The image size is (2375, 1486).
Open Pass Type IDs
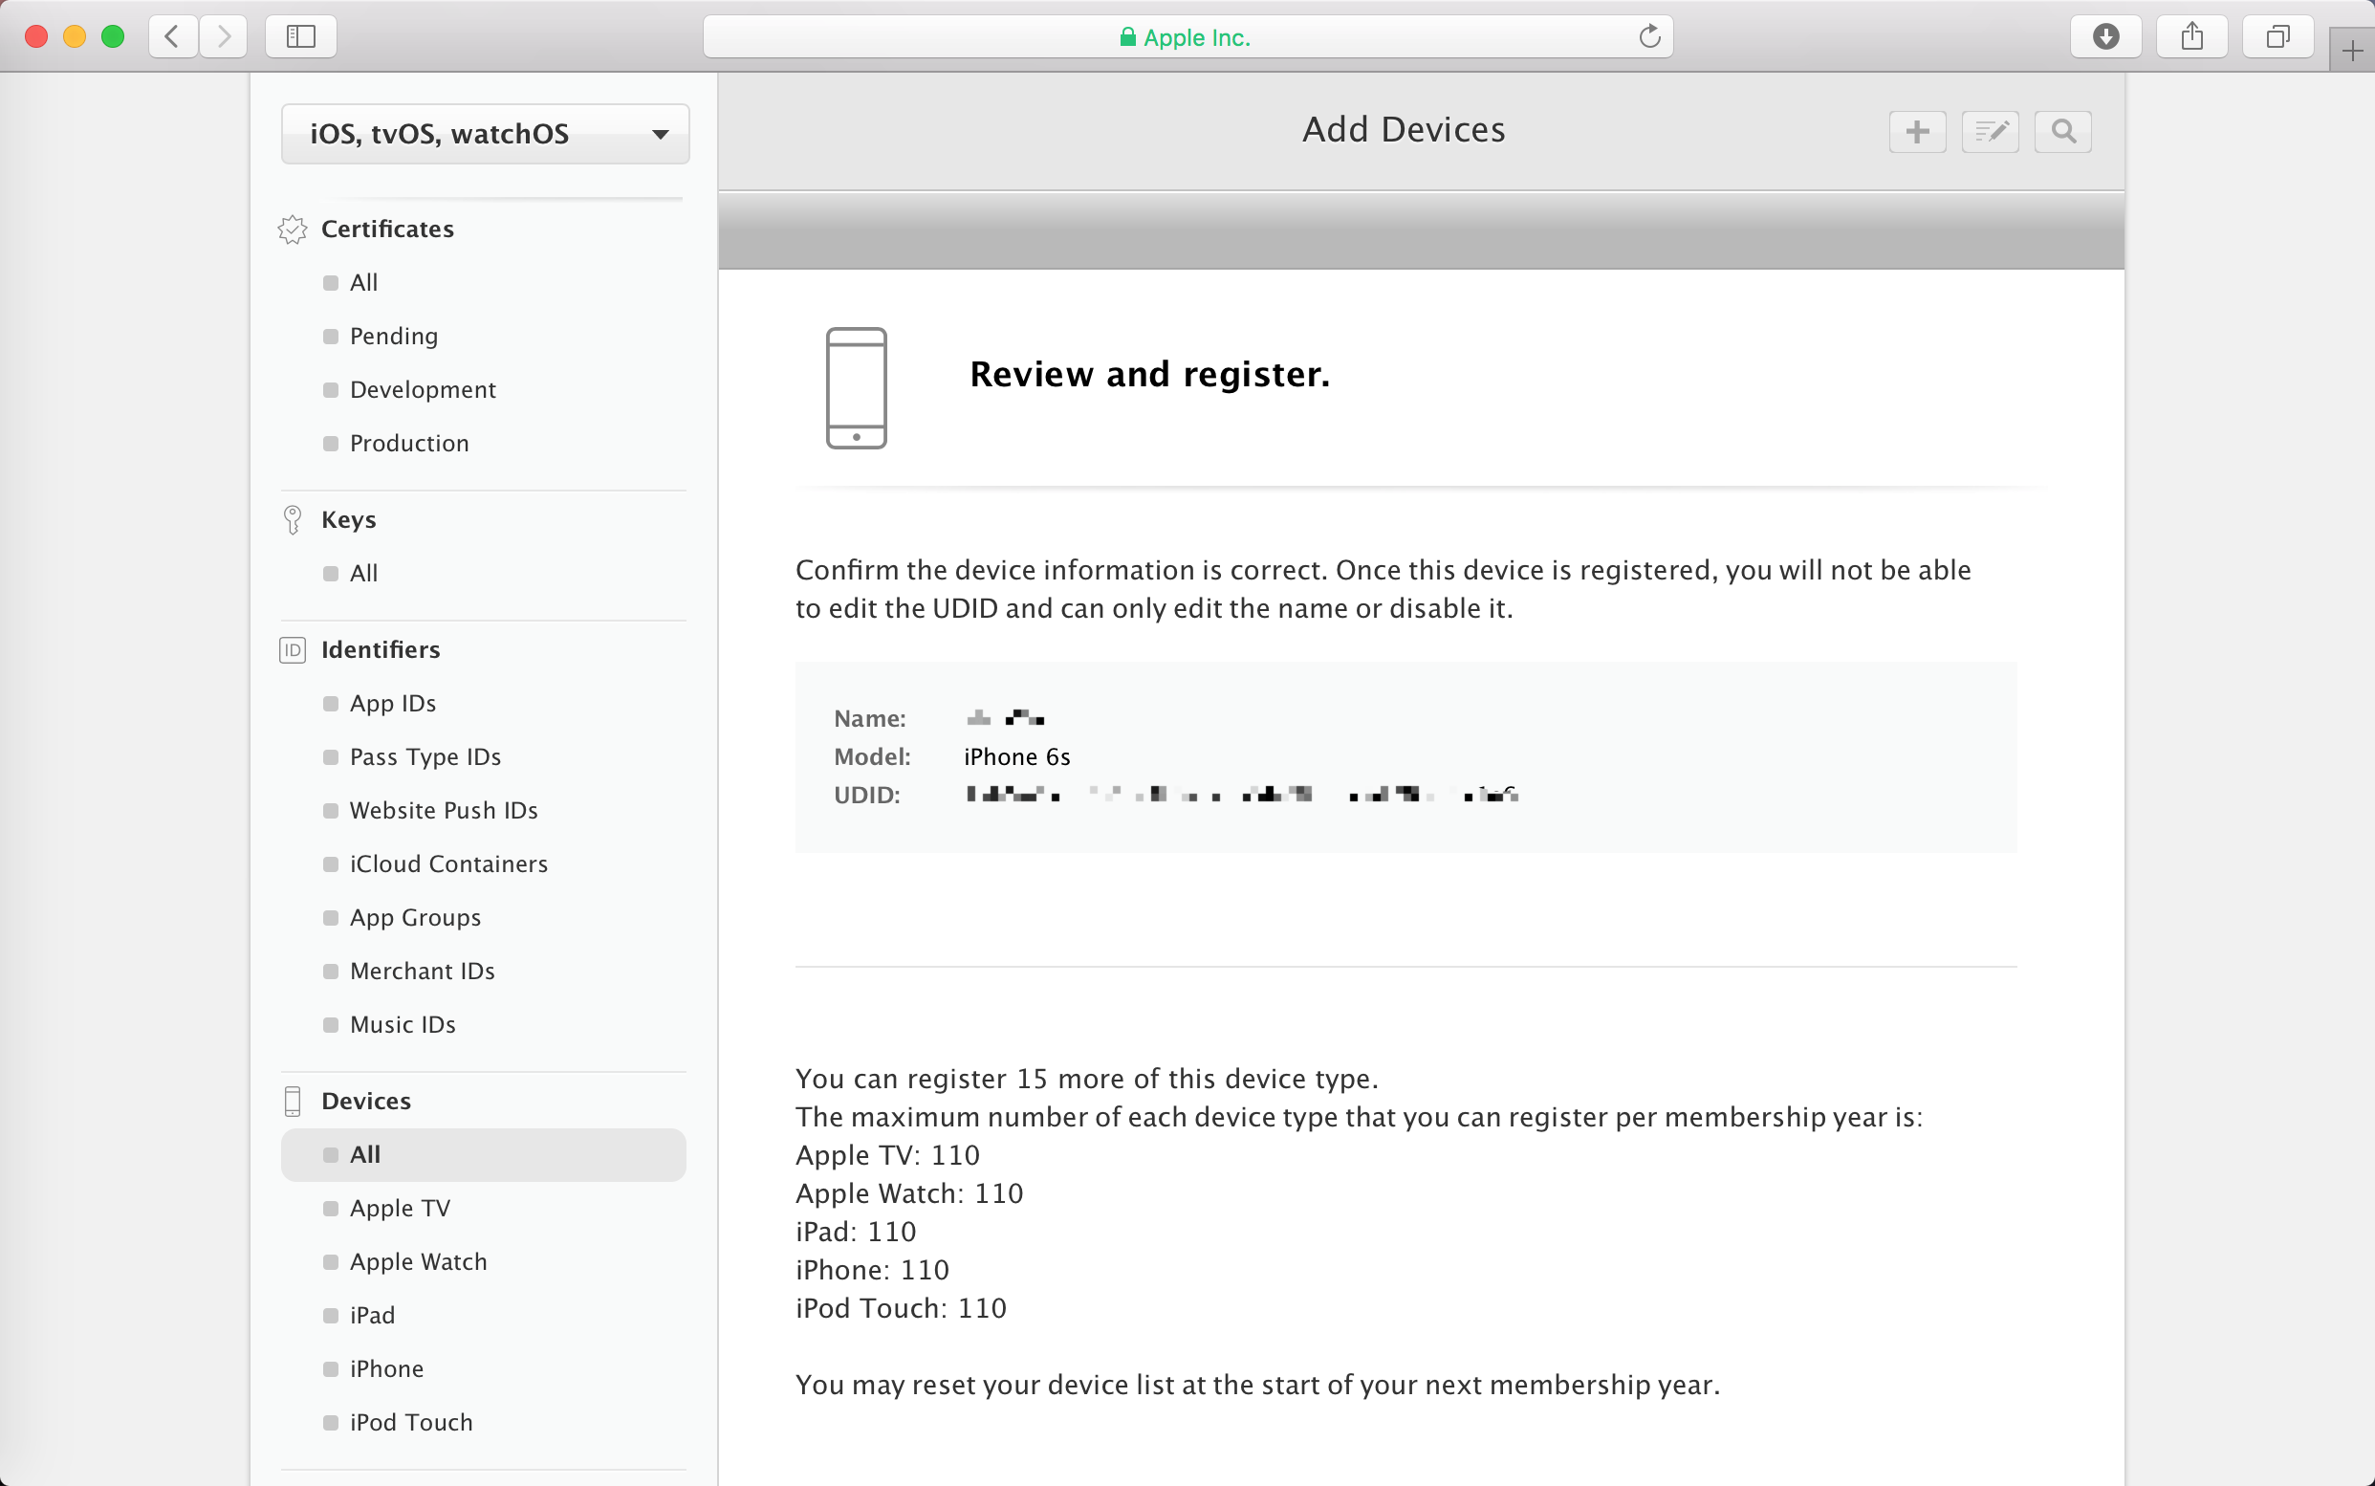[x=425, y=756]
